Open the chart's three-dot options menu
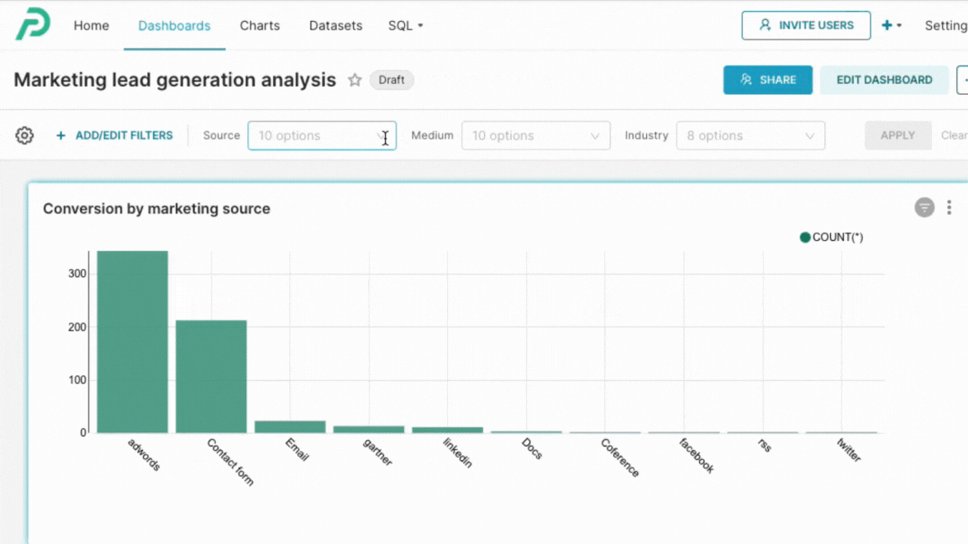968x544 pixels. coord(949,207)
